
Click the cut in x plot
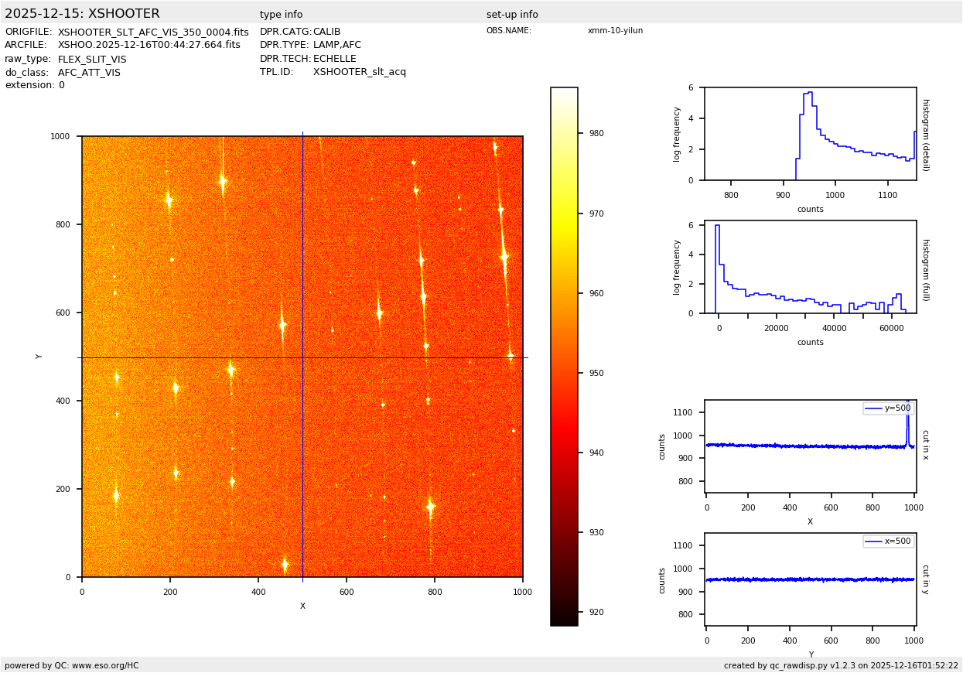(810, 446)
